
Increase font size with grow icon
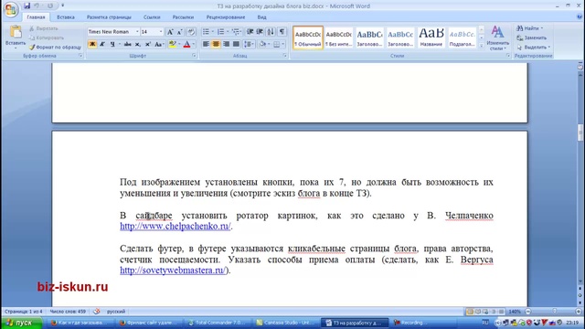click(170, 32)
